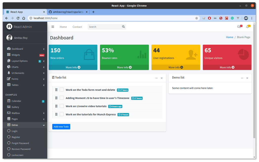259x162 pixels.
Task: Tick the 'Munch Express' tutorials todo checkbox
Action: coord(62,114)
